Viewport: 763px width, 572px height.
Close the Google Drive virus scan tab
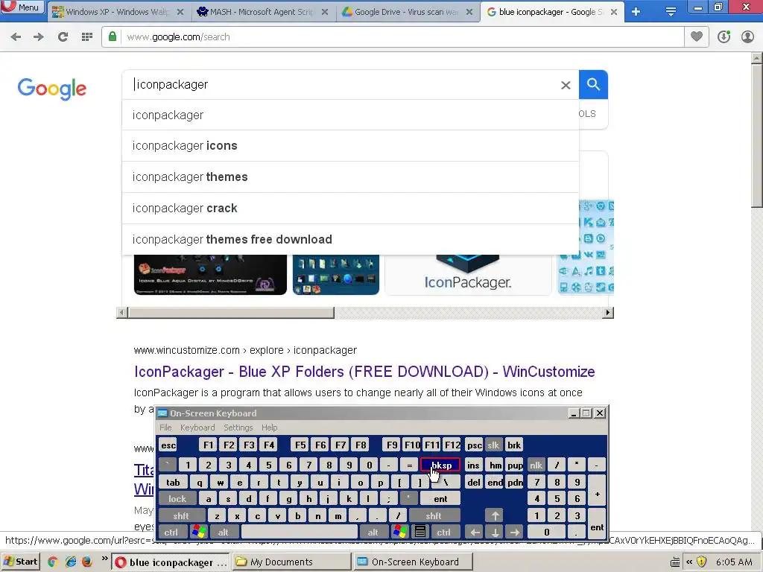point(469,12)
